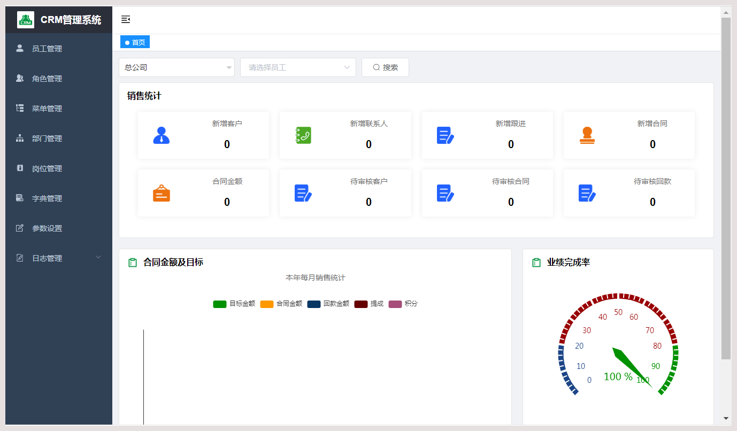The height and width of the screenshot is (431, 737).
Task: Click the 新增合同 card label
Action: pos(652,124)
